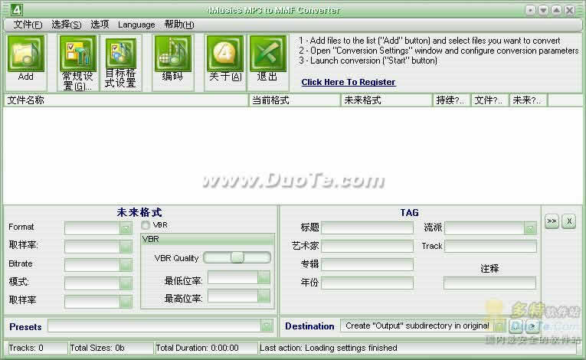Click the 未来格式 column header
586x360 pixels.
(x=387, y=100)
